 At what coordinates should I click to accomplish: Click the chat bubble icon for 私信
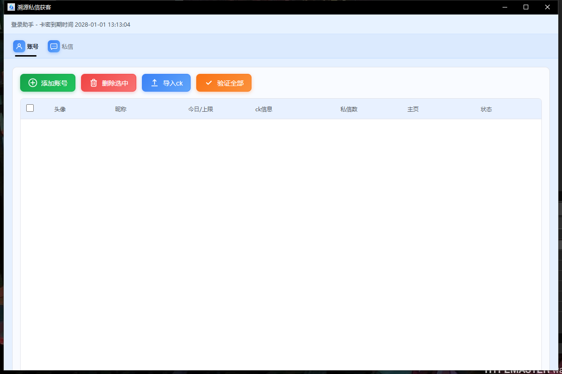tap(54, 46)
